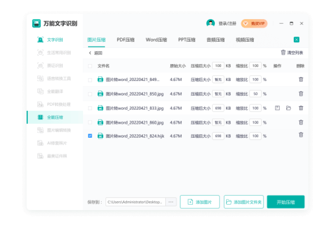Toggle the select-all checkbox in header
Viewport: 324px width, 227px height.
[x=90, y=66]
